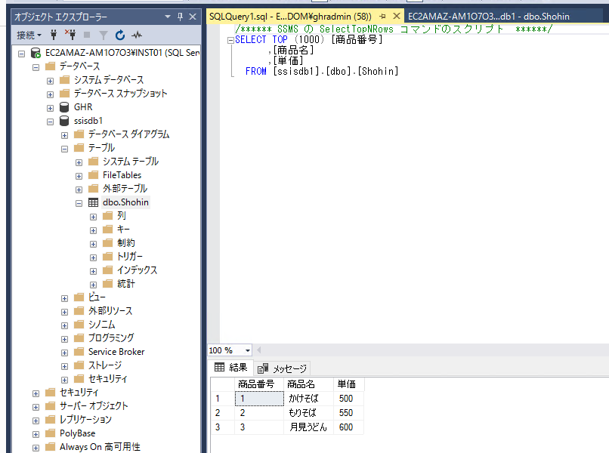The width and height of the screenshot is (609, 453).
Task: Collapse the EC2AMAZ-AM1O7O3¥INST01 server node
Action: point(22,54)
